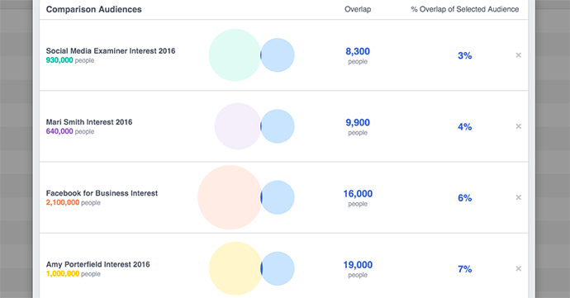Click the Comparison Audiences heading
570x298 pixels.
coord(94,9)
